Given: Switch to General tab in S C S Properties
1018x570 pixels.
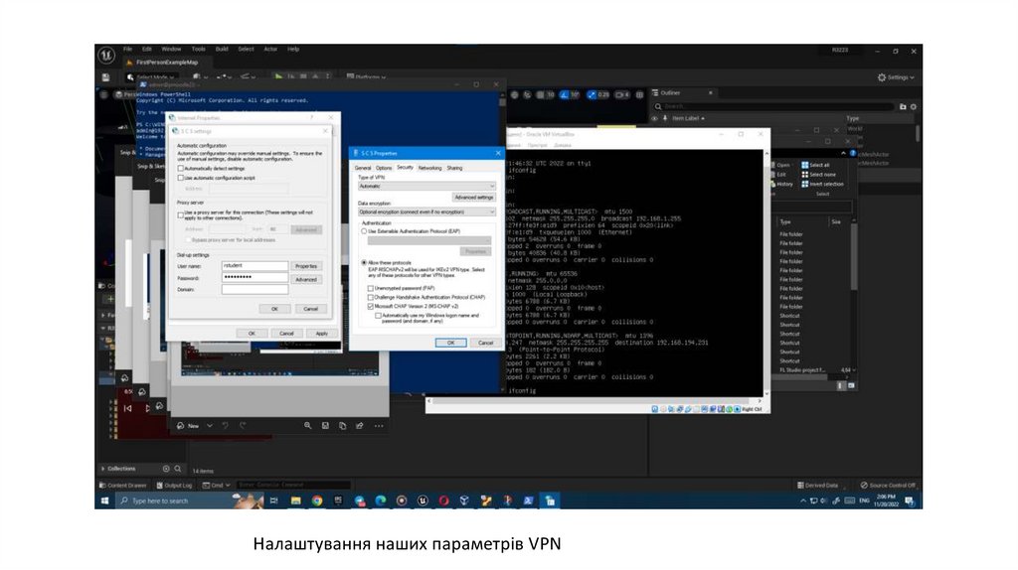Looking at the screenshot, I should tap(363, 168).
